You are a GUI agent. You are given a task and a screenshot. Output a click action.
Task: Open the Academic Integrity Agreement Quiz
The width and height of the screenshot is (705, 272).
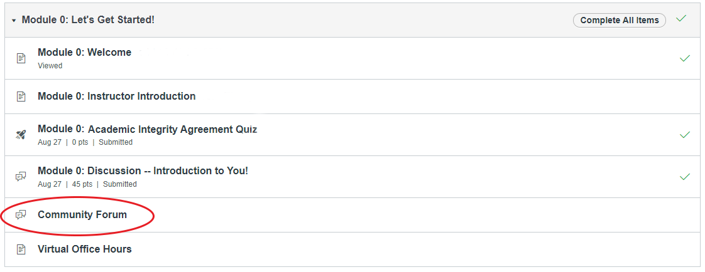148,130
